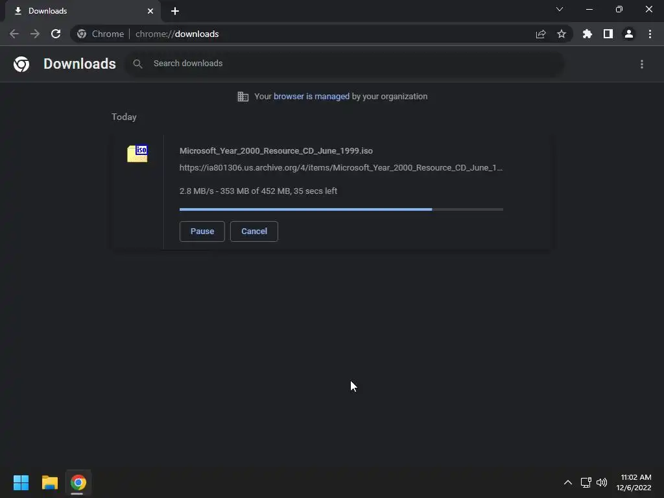This screenshot has width=664, height=498.
Task: Open a new tab with plus button
Action: (x=175, y=11)
